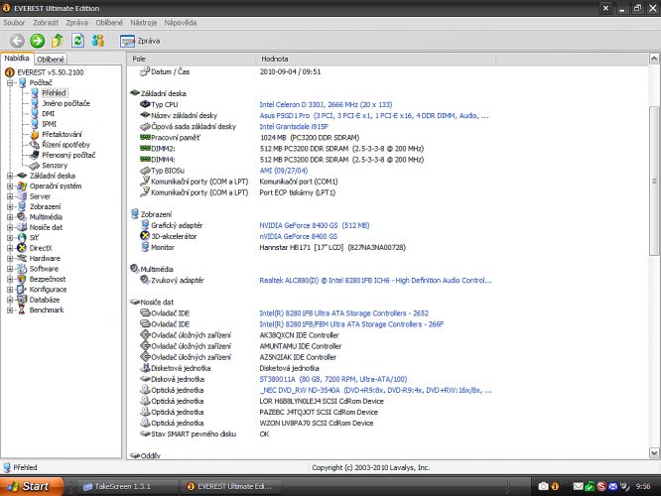Viewport: 661px width, 496px height.
Task: Click the Refresh toolbar icon
Action: [77, 41]
